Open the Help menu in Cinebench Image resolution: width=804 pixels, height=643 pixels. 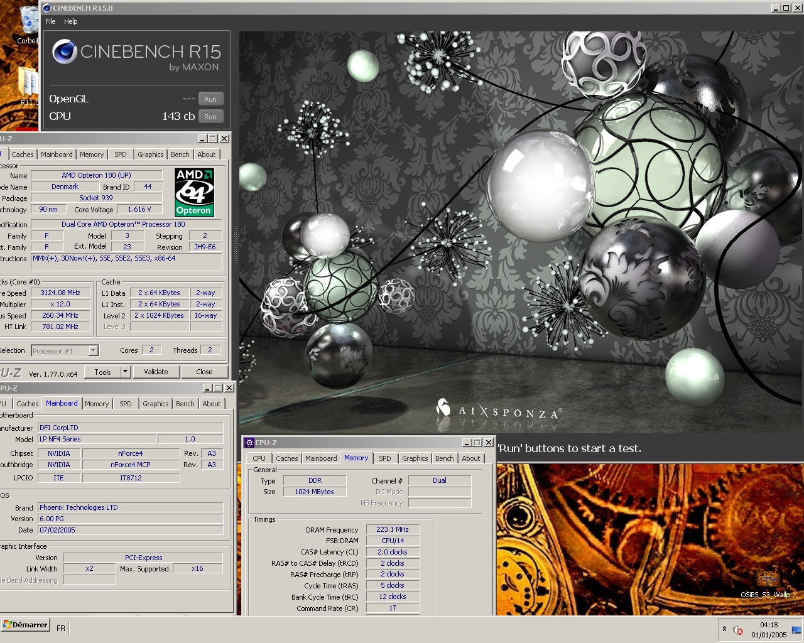point(71,21)
